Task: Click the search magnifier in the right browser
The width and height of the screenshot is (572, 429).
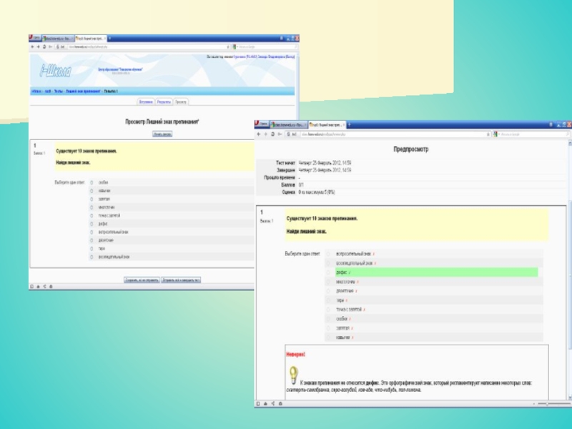Action: coord(567,134)
